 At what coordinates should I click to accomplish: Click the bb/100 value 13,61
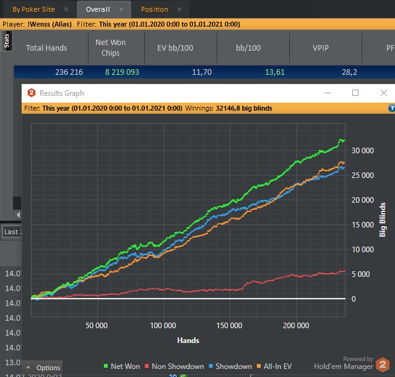pyautogui.click(x=275, y=72)
